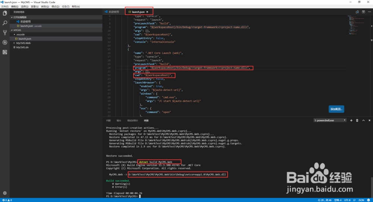
Task: Kill the terminal with trash icon
Action: [357, 121]
